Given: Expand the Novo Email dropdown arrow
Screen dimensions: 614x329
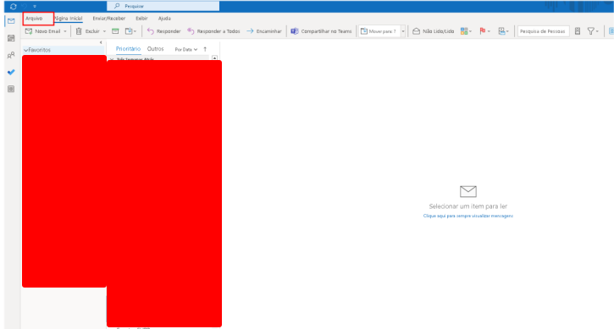Looking at the screenshot, I should tap(65, 31).
